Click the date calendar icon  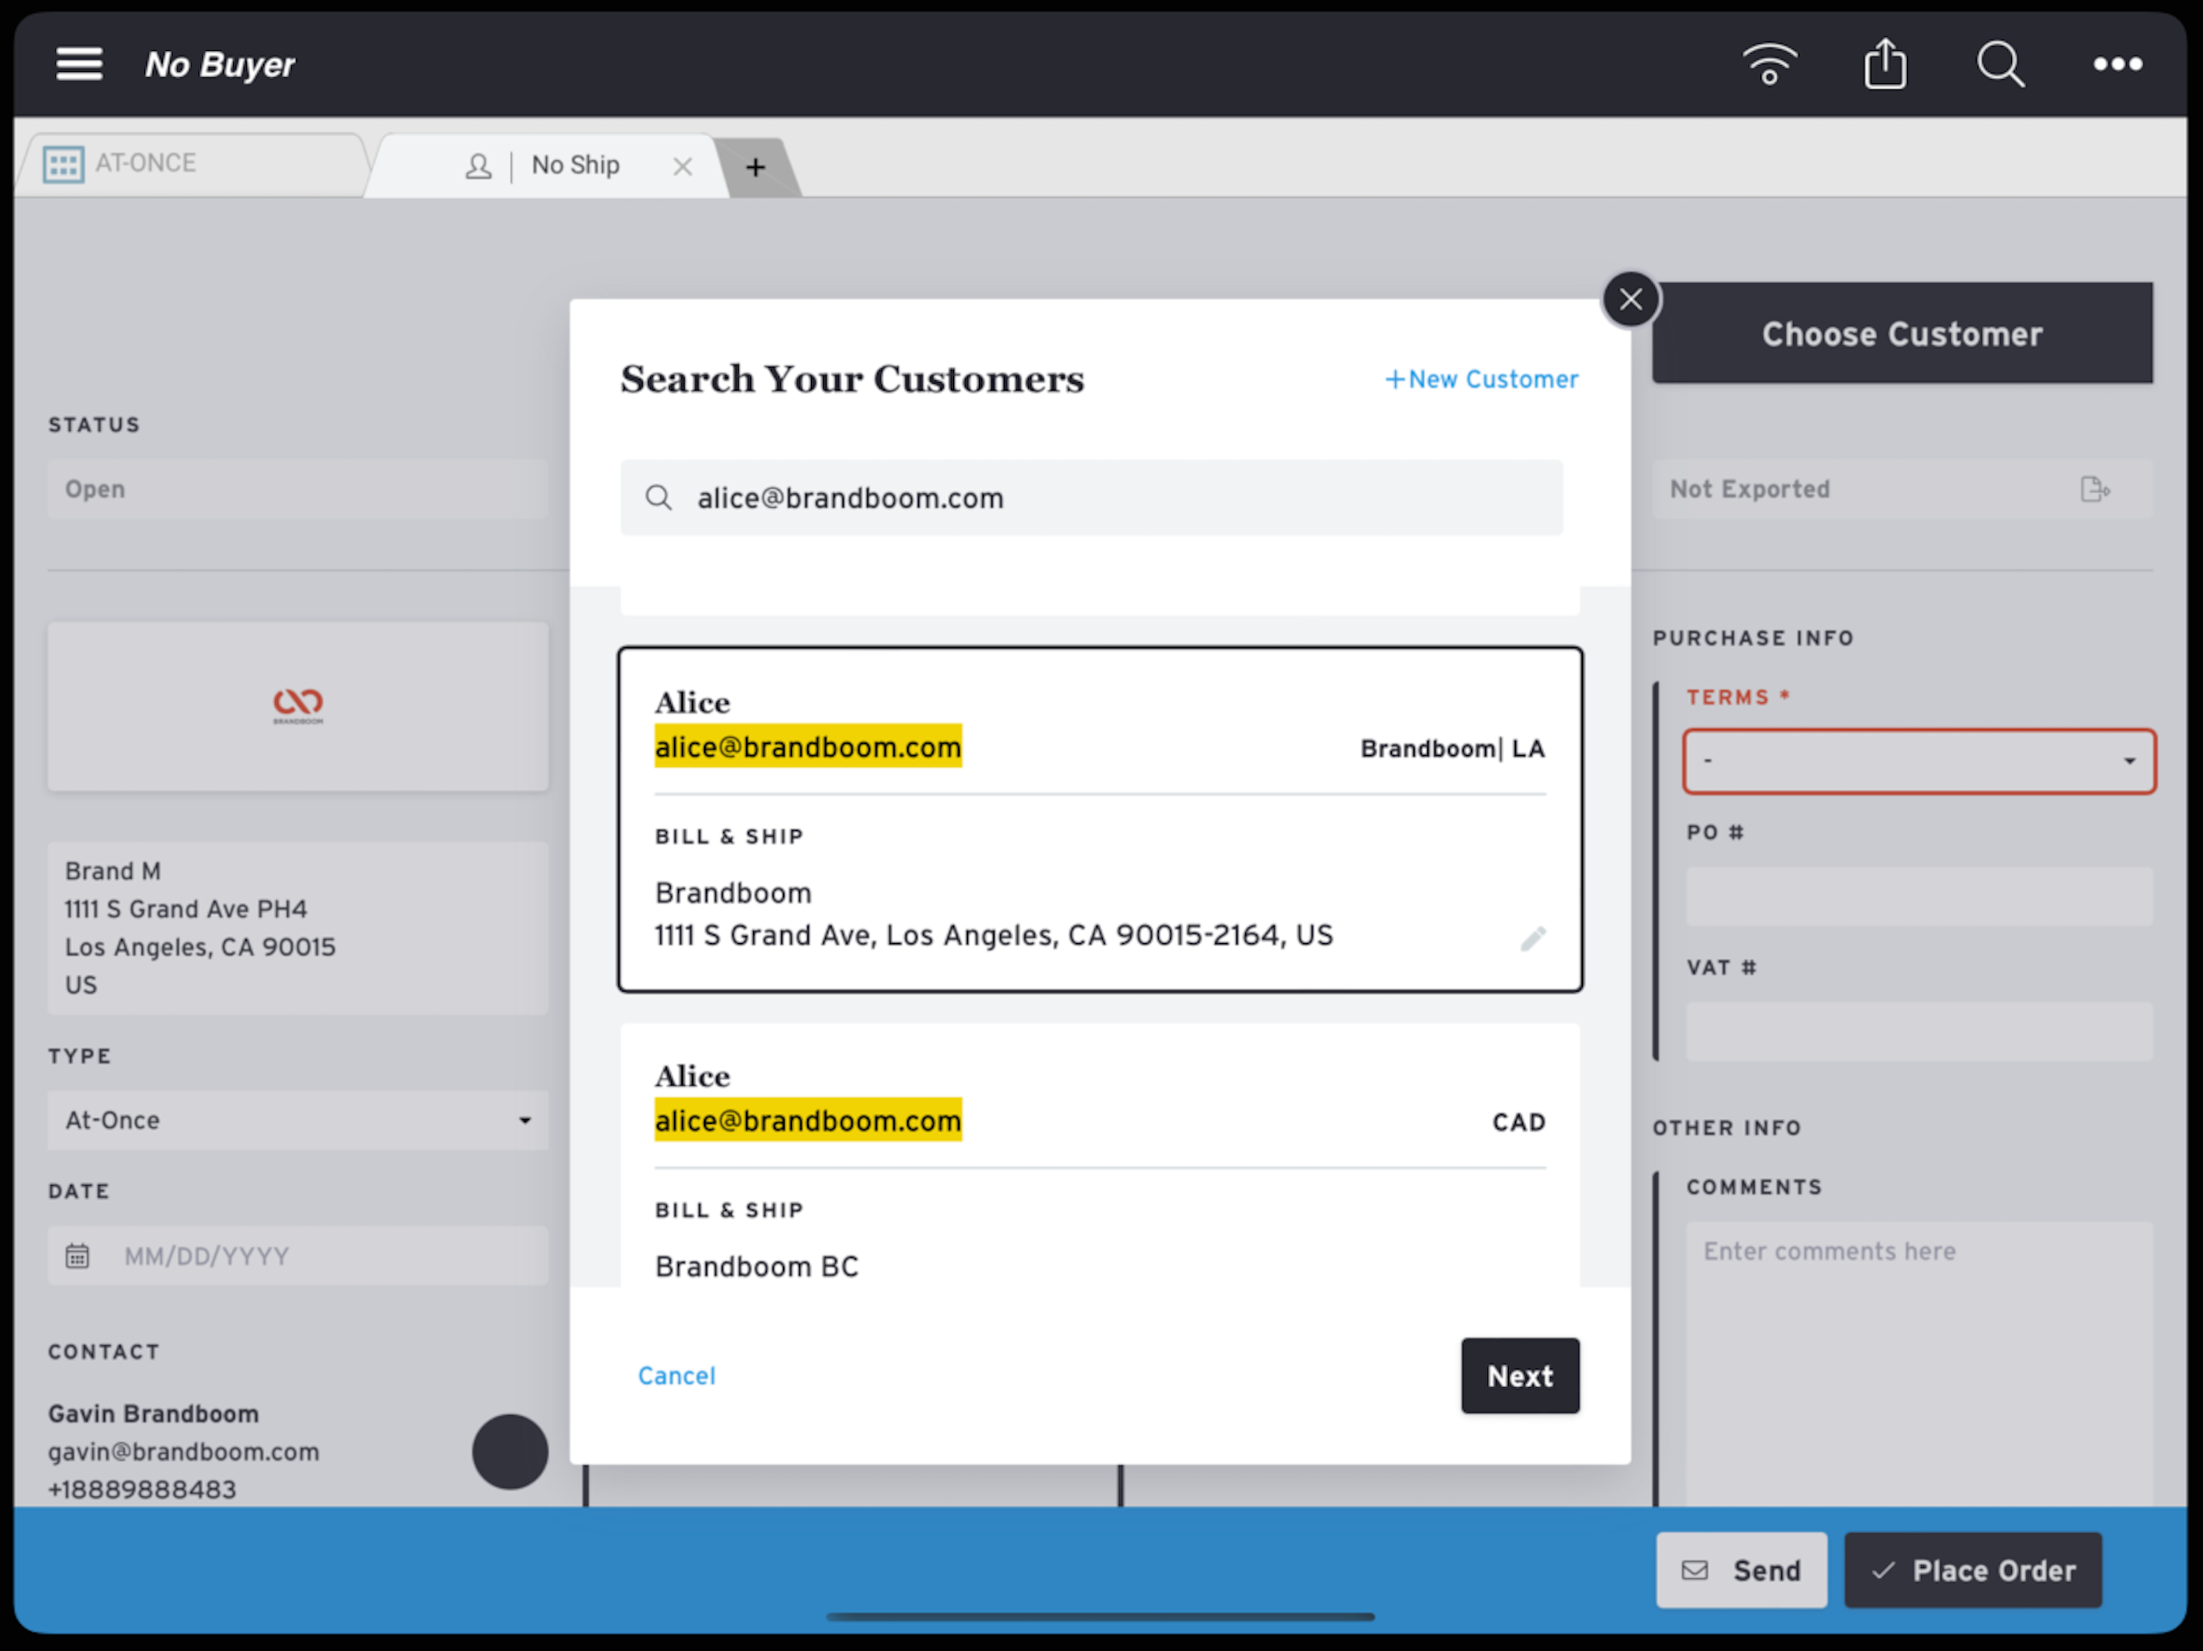click(x=77, y=1256)
